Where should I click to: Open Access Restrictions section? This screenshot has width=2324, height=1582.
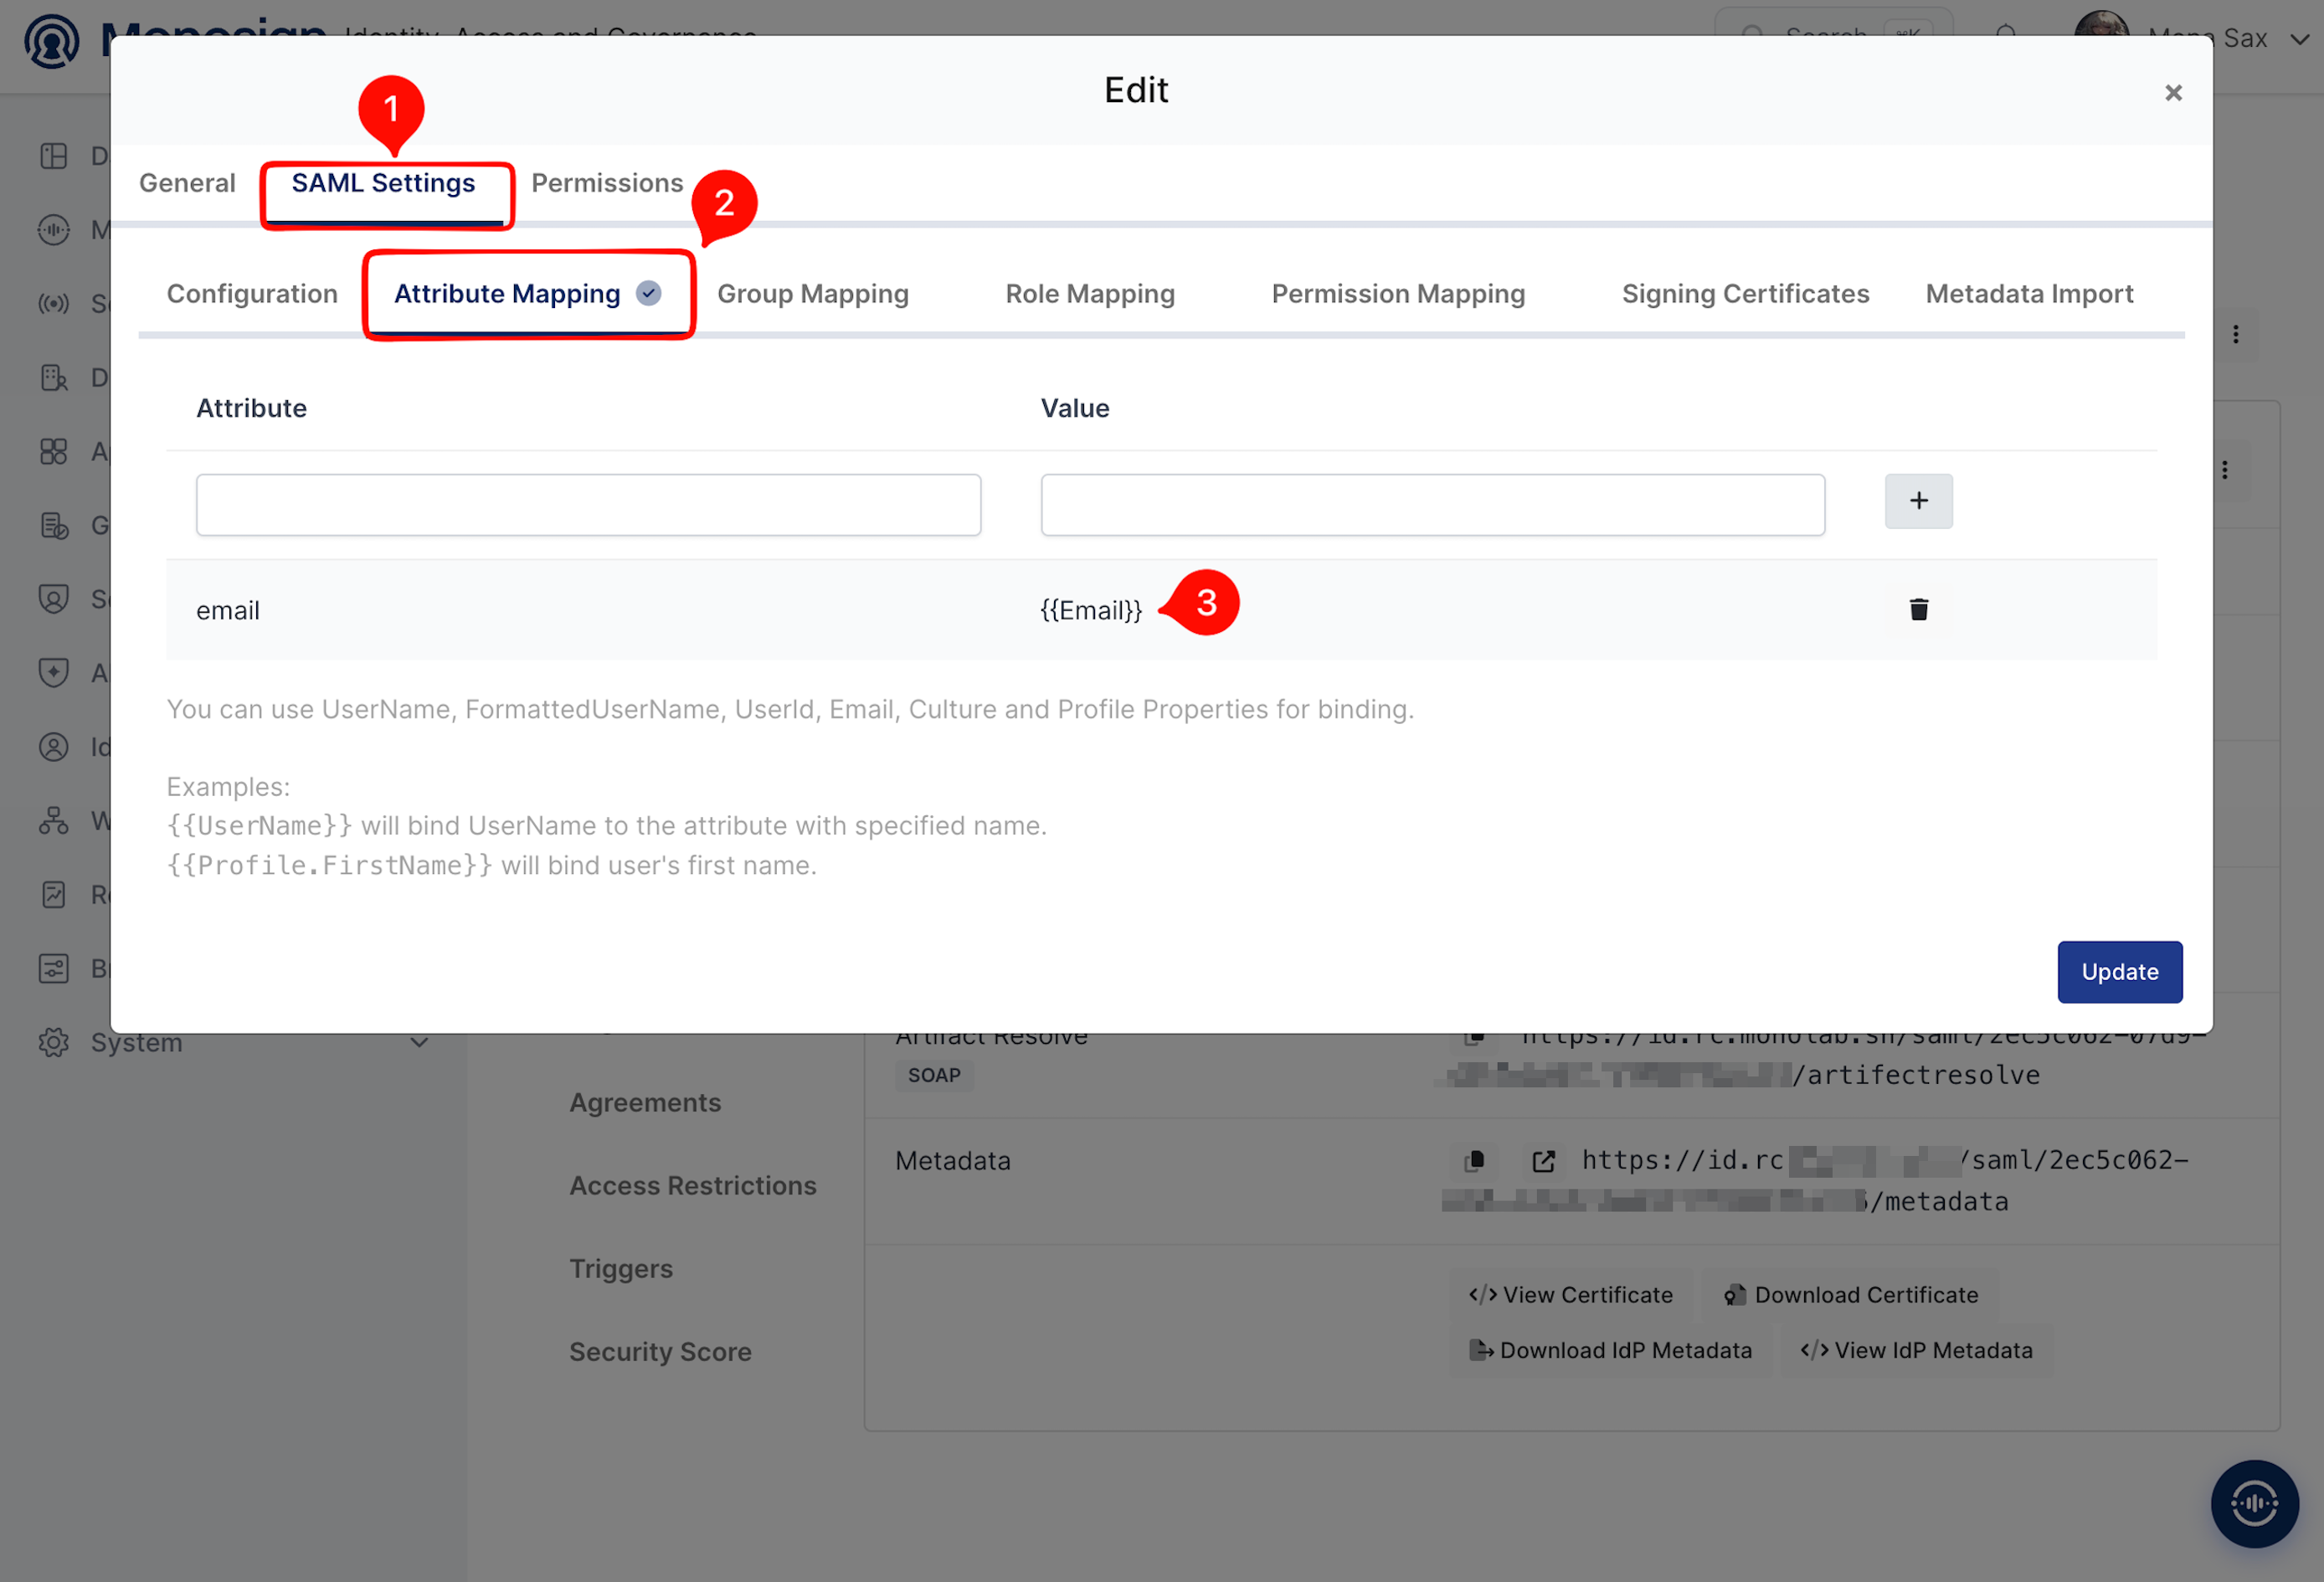coord(693,1185)
